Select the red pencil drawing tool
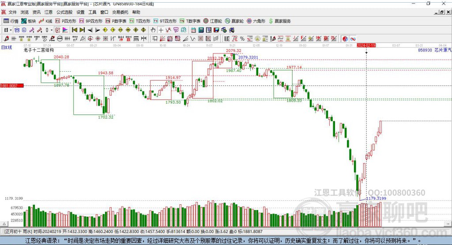 (6, 39)
